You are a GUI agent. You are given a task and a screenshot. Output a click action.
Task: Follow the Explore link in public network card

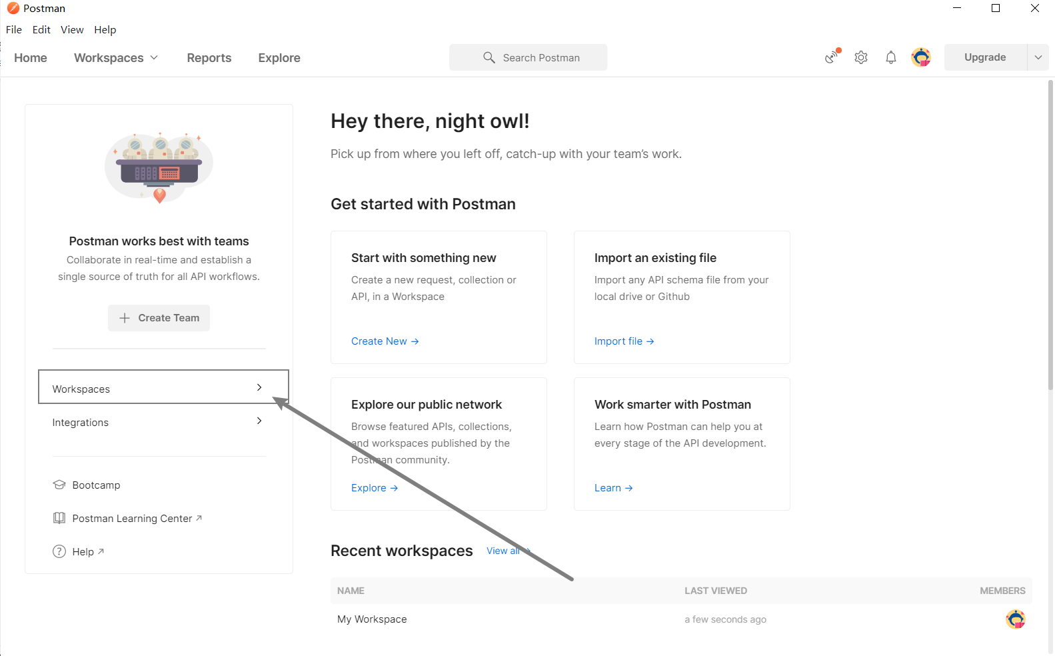pos(375,488)
